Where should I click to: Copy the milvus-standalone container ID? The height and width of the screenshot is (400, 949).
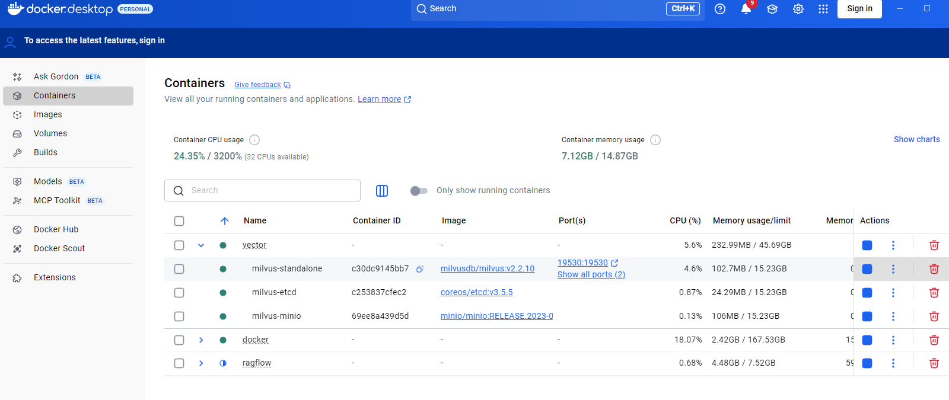[x=420, y=269]
